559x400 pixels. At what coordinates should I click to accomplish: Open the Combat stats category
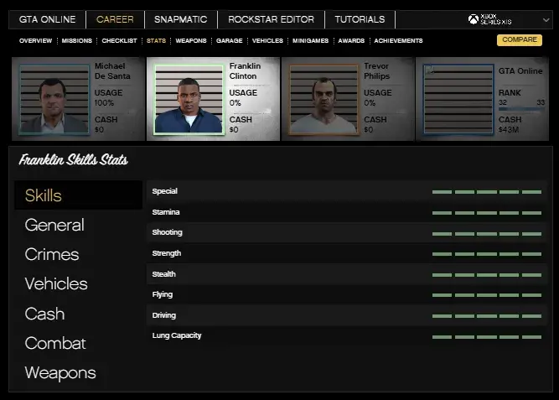(55, 343)
